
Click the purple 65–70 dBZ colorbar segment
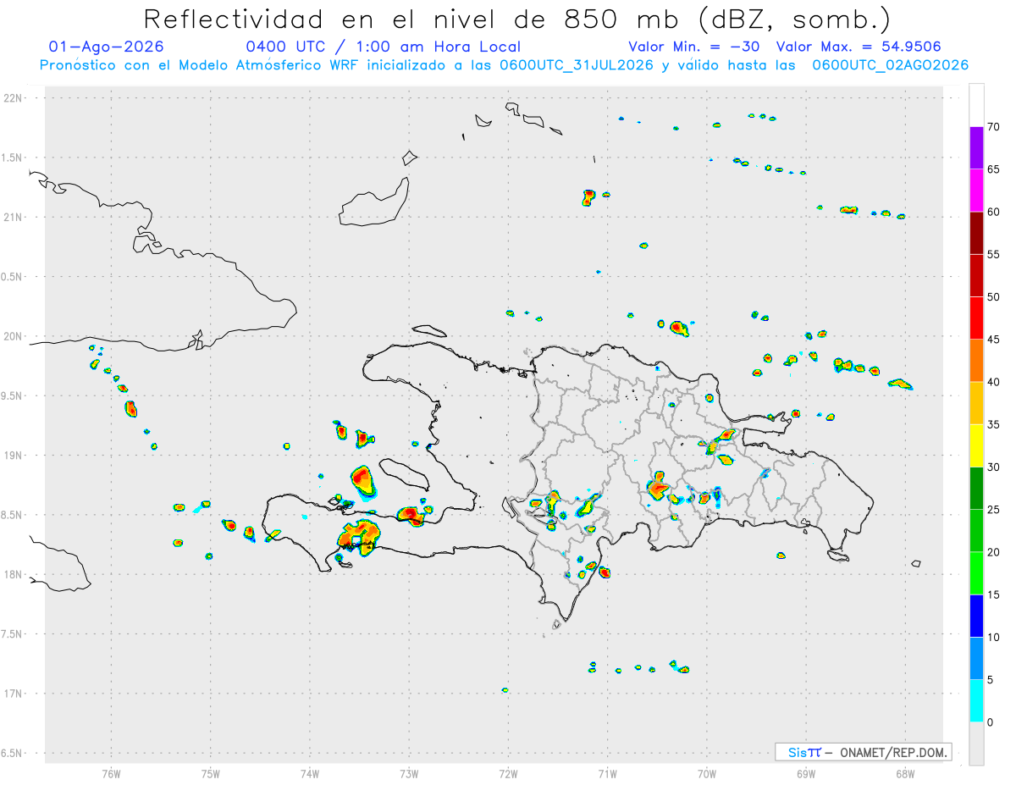point(976,148)
